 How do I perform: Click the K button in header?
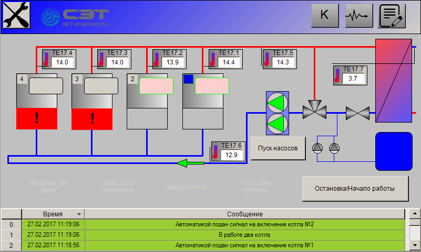324,16
